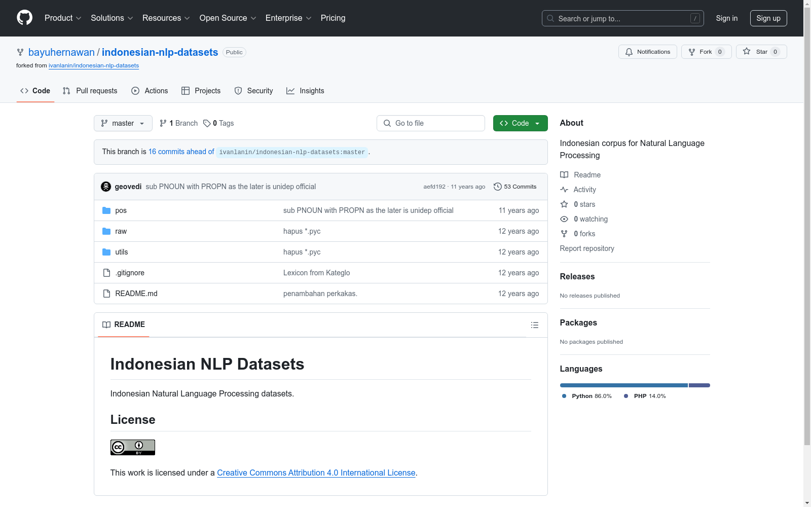811x507 pixels.
Task: Click the pos folder icon
Action: 106,210
